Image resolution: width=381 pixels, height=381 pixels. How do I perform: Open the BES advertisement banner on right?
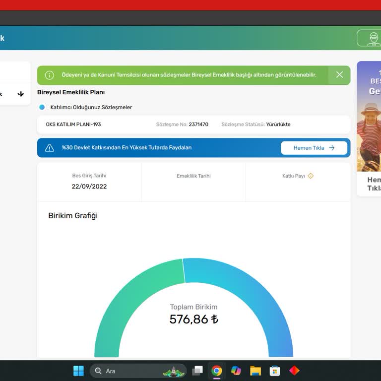click(369, 129)
